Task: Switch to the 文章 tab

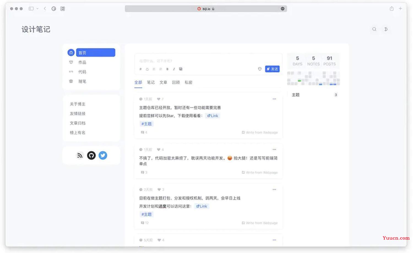Action: tap(163, 82)
